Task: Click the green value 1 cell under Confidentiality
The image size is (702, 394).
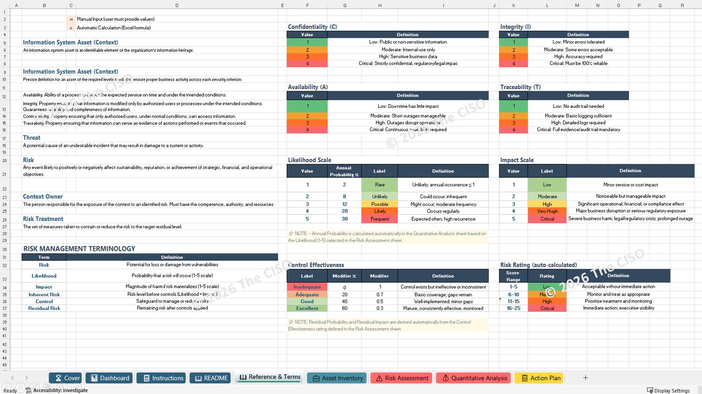Action: click(x=307, y=42)
